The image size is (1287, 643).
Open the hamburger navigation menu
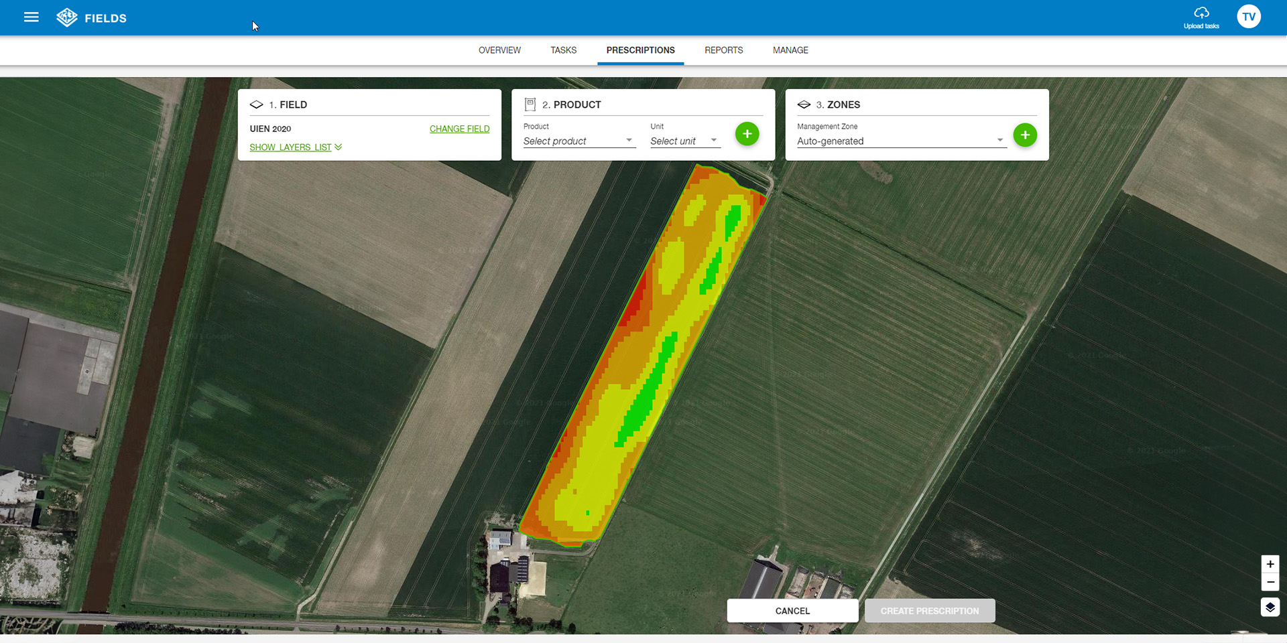31,17
